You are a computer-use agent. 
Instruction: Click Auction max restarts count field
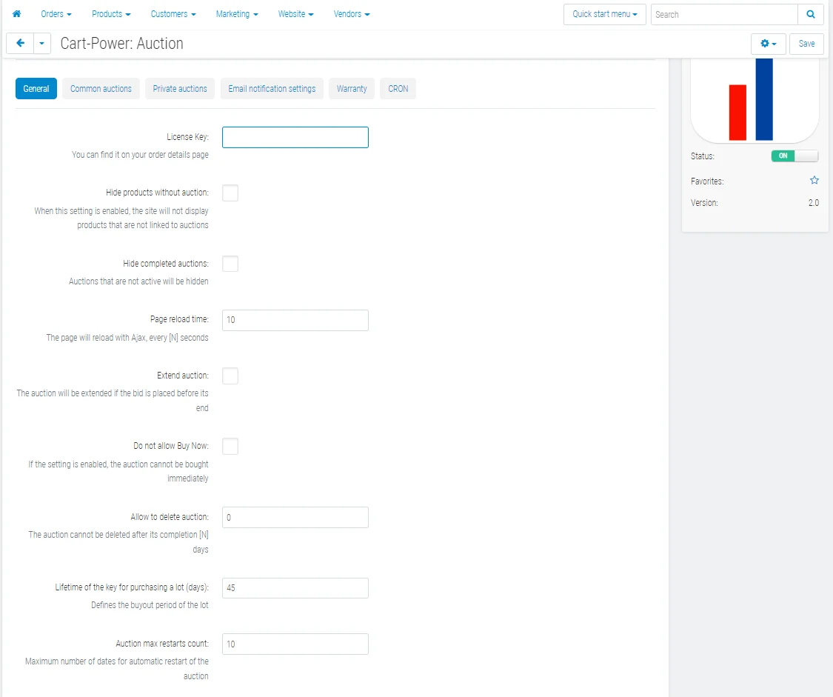[x=295, y=644]
